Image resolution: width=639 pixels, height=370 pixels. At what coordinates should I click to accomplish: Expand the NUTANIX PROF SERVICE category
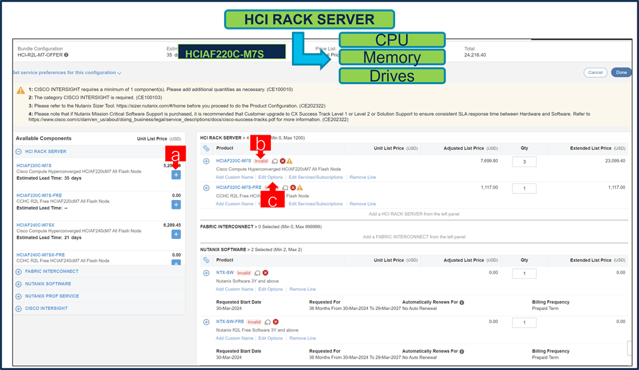point(19,297)
